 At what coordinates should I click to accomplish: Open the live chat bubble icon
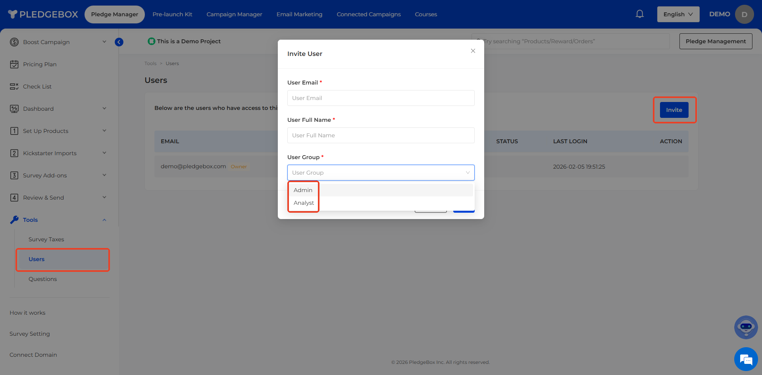[746, 359]
